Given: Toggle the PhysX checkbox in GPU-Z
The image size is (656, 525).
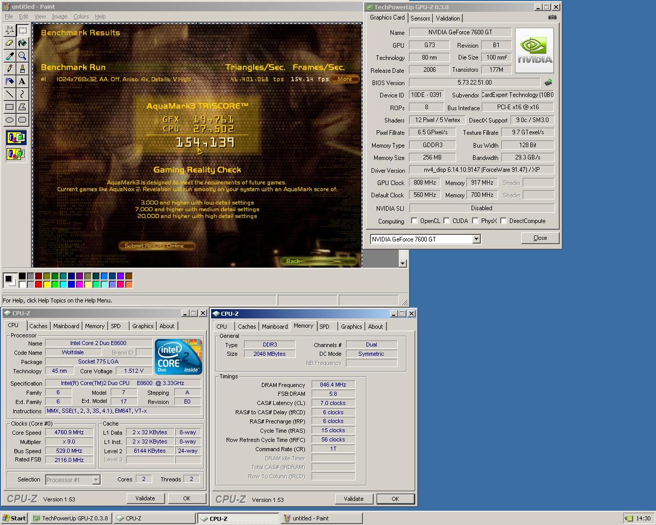Looking at the screenshot, I should coord(475,221).
